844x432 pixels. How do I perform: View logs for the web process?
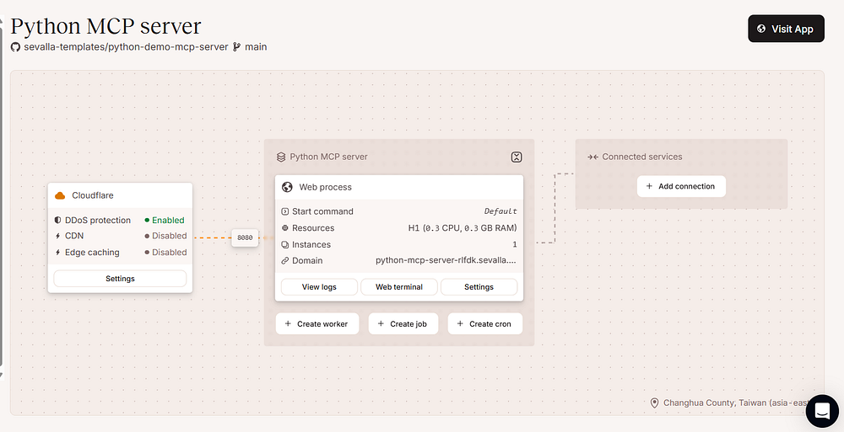(x=319, y=287)
